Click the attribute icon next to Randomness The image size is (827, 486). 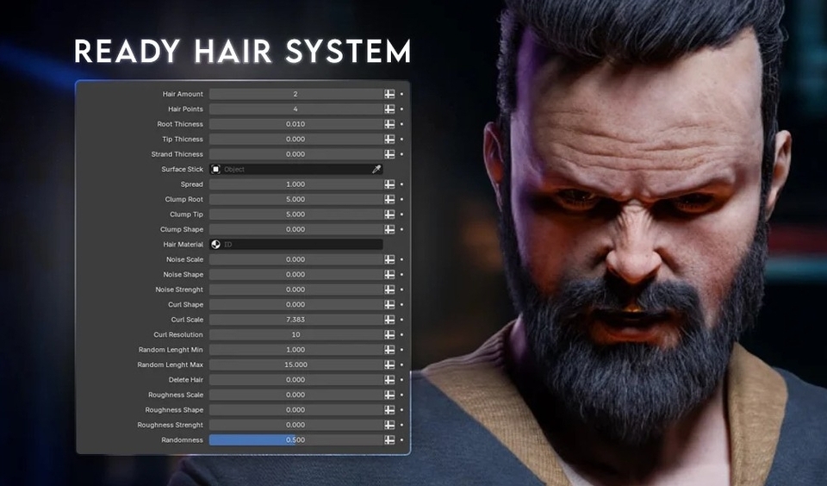tap(389, 440)
